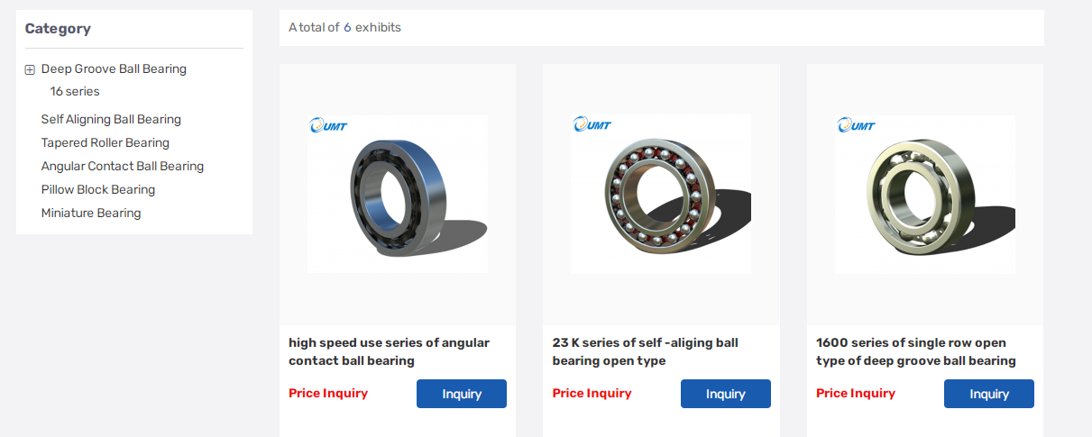
Task: Open 1600 series deep groove bearing title
Action: tap(915, 351)
